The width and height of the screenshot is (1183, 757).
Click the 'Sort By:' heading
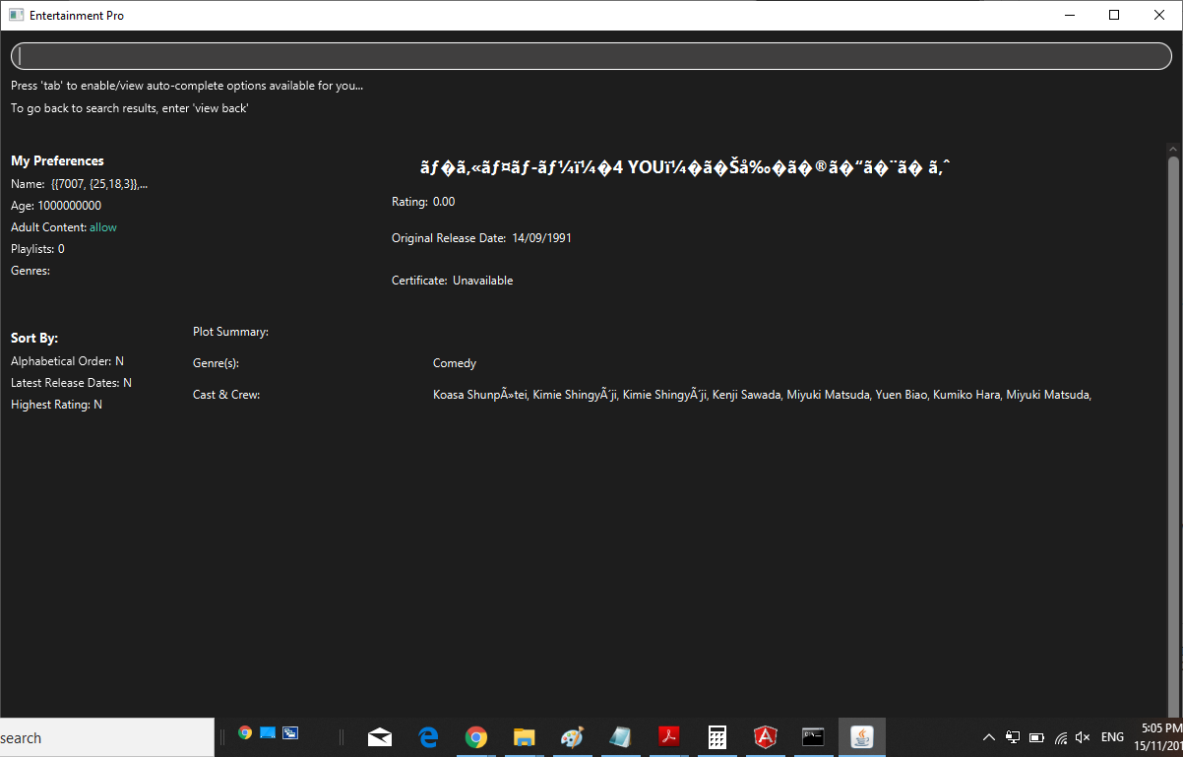point(34,338)
